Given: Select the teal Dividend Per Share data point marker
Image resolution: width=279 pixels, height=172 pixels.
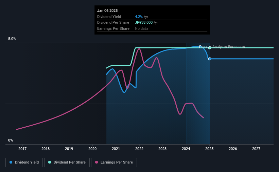Looking at the screenshot, I should coord(210,48).
